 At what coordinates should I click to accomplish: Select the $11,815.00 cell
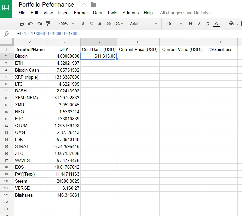coord(99,56)
